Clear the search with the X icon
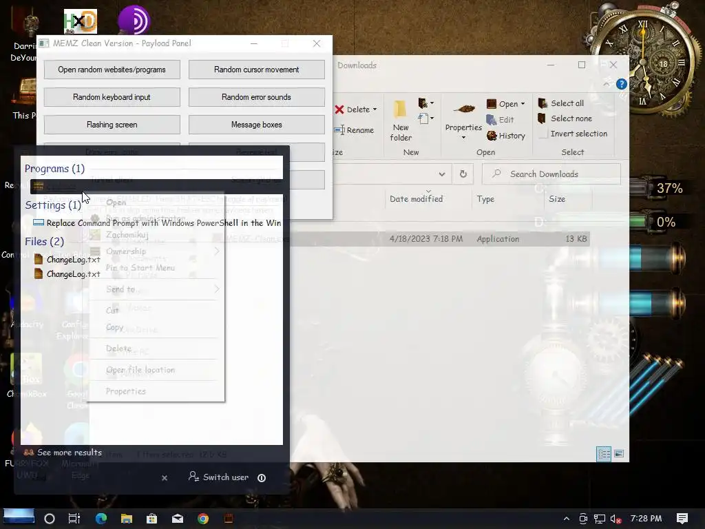Screen dimensions: 705x529 [x=165, y=478]
